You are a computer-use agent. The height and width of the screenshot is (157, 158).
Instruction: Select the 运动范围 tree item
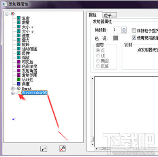pos(30,49)
